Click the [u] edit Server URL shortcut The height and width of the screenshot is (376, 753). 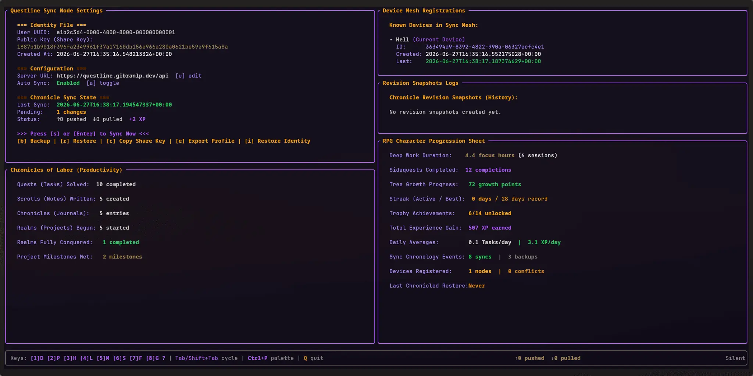pos(188,76)
